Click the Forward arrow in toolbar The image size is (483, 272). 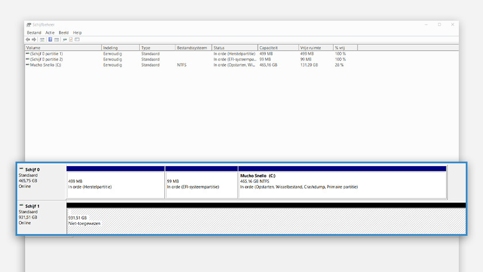point(34,40)
